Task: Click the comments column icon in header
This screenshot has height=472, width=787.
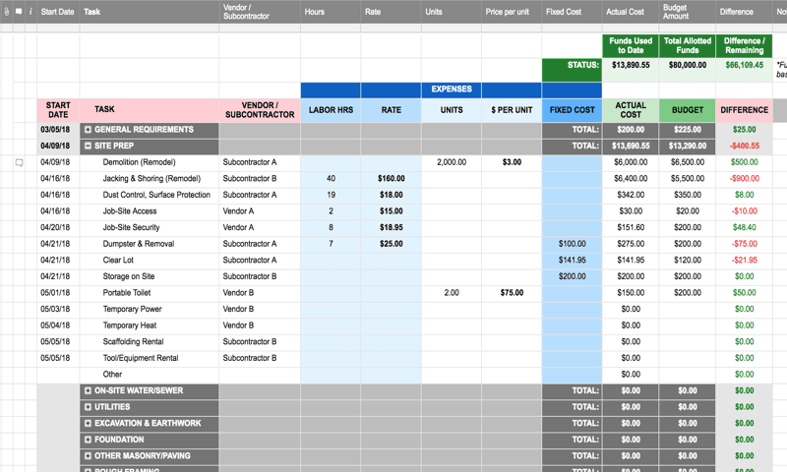Action: pos(18,12)
